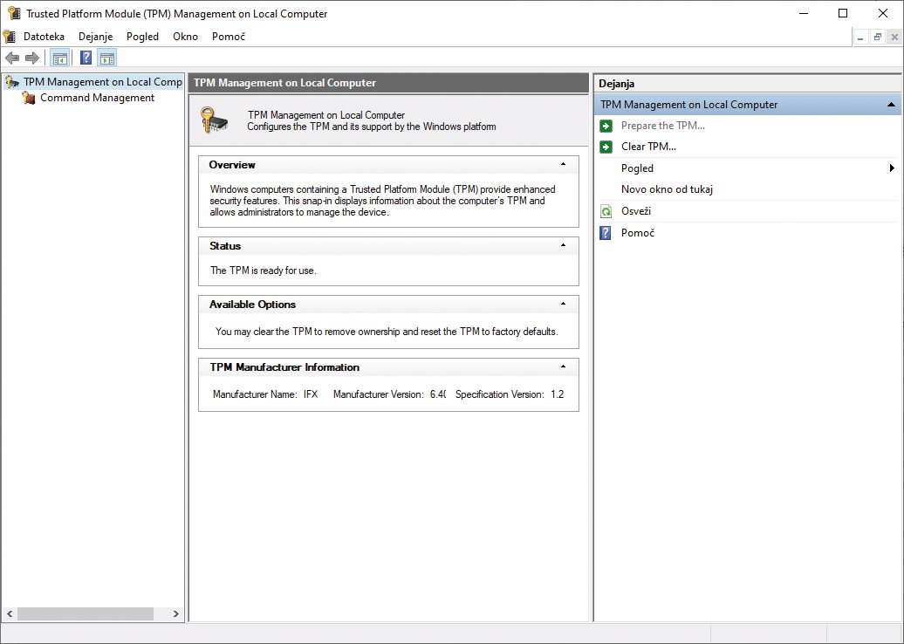Maximize the main application window

(x=843, y=13)
